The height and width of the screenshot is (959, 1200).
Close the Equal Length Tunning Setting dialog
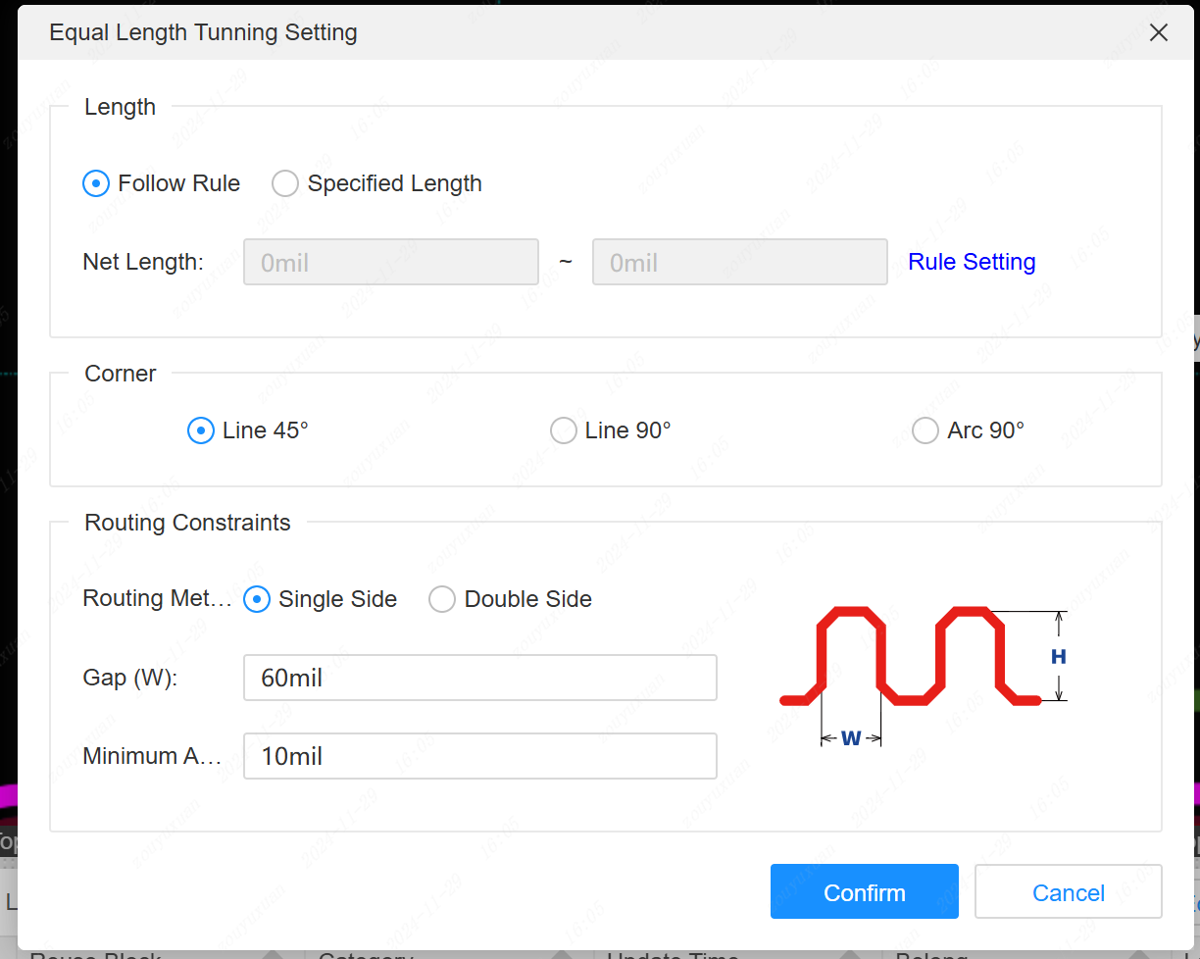(1158, 32)
